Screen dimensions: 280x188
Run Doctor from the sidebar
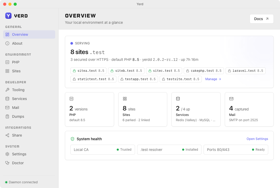29,163
